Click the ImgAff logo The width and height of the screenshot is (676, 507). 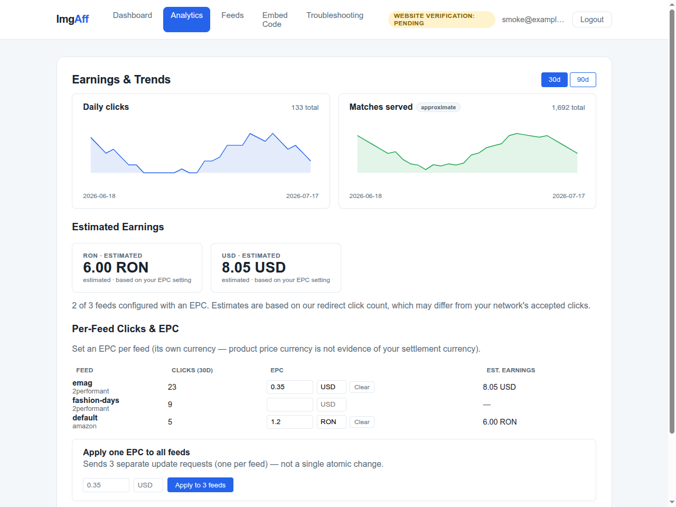(x=72, y=19)
